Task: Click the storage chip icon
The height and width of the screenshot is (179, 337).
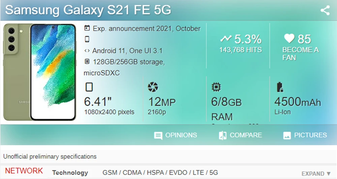Action: coord(87,61)
